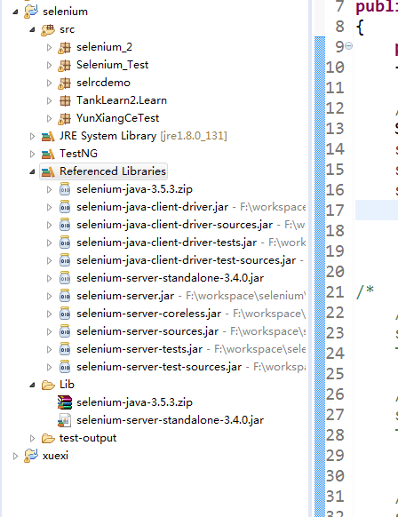Expand JRE System Library node
This screenshot has width=398, height=517.
32,136
